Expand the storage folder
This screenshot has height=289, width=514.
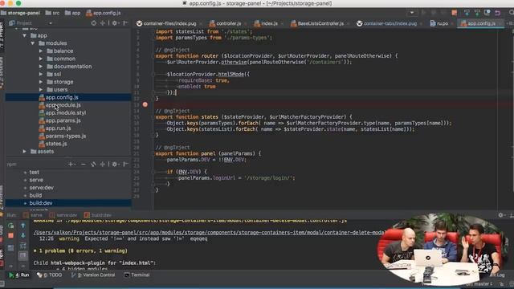coord(41,82)
